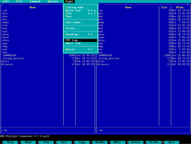Viewport: 191px width, 144px height.
Task: Click MTime column header in right panel
Action: click(180, 8)
